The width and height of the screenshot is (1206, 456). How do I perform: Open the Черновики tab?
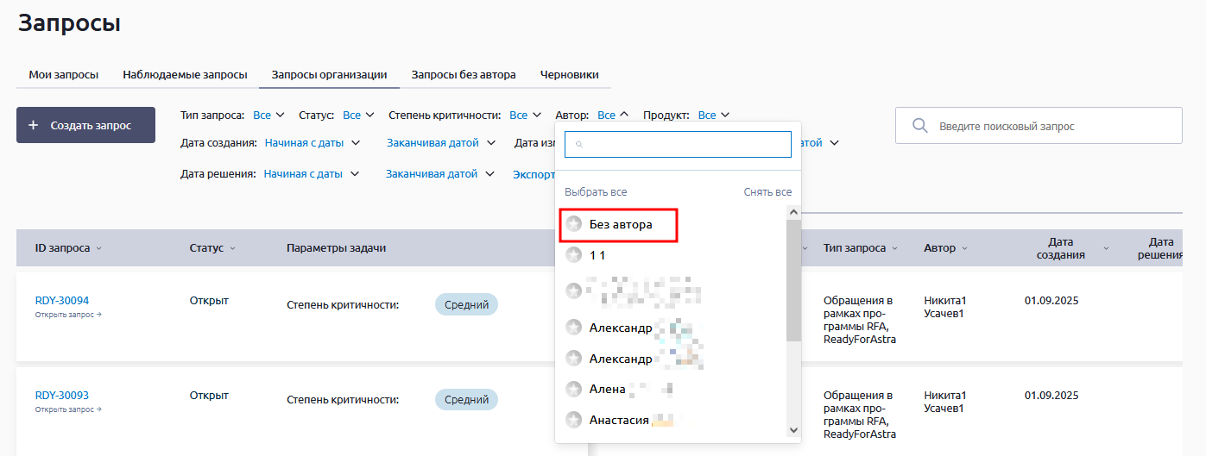(x=569, y=74)
